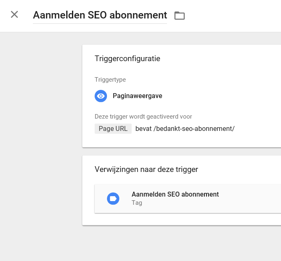Click the condition text bevat /bedankt-seo-abonnement/

[185, 128]
